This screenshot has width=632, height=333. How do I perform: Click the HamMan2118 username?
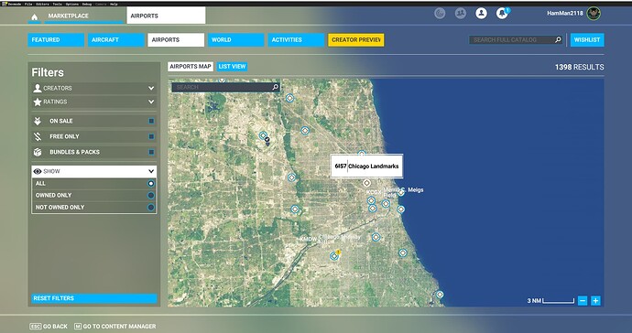tap(565, 14)
